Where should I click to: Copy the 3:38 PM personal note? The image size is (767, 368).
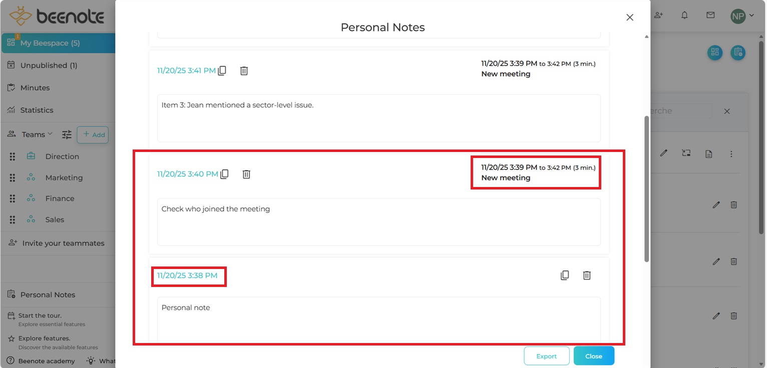coord(565,275)
